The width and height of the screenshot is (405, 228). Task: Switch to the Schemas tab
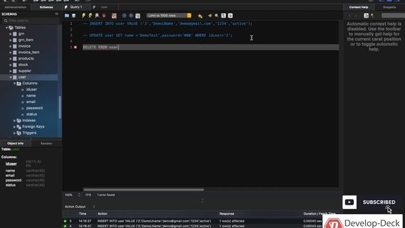click(x=46, y=7)
